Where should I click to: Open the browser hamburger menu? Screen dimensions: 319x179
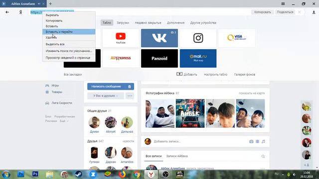pos(283,3)
